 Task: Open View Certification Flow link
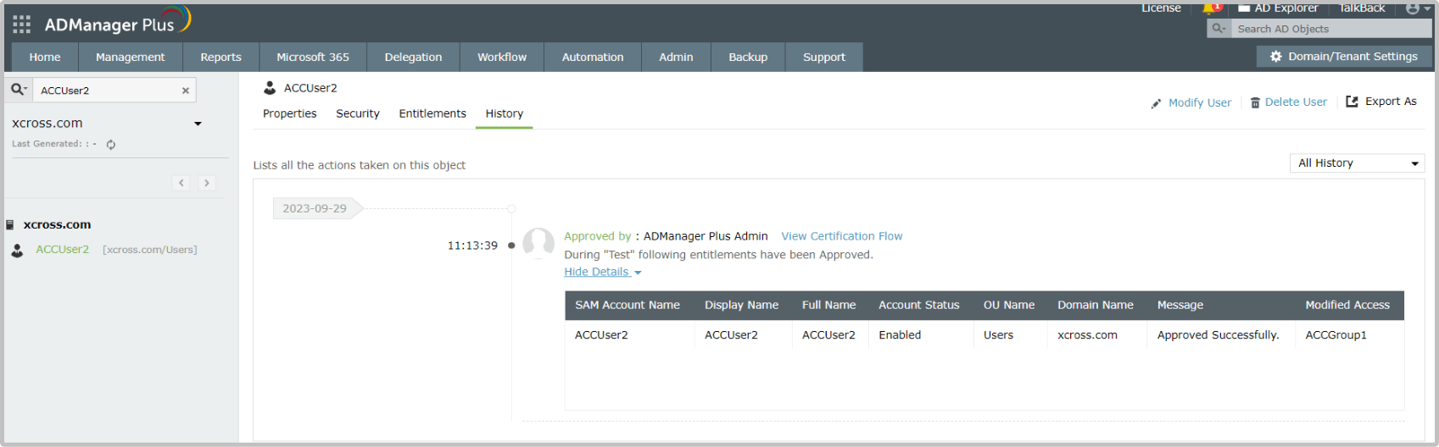842,236
